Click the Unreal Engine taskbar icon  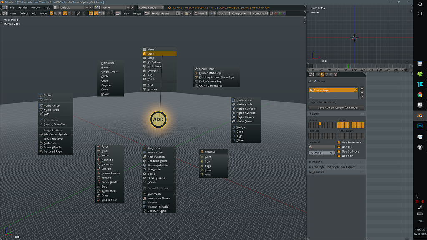coord(420,147)
